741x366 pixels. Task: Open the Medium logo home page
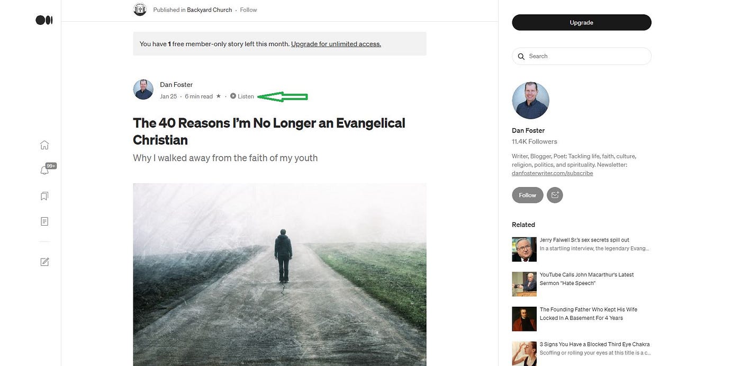(x=44, y=20)
